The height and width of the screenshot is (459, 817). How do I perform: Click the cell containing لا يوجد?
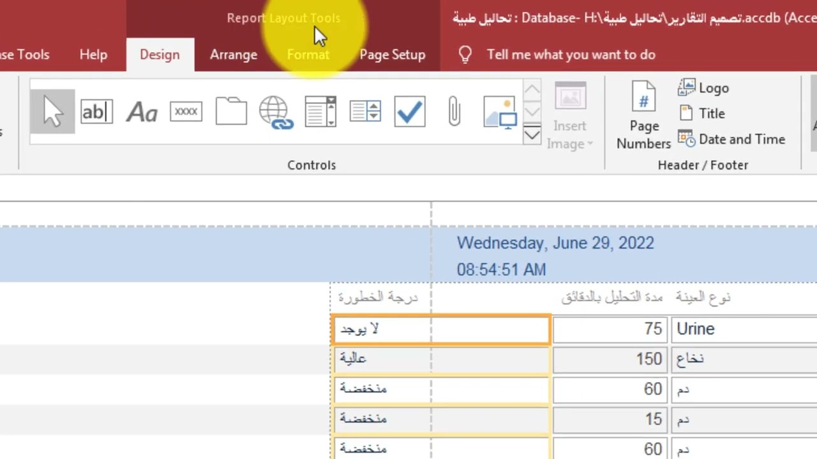(x=441, y=330)
